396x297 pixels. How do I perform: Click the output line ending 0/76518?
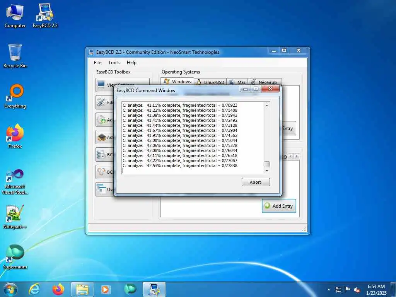180,155
